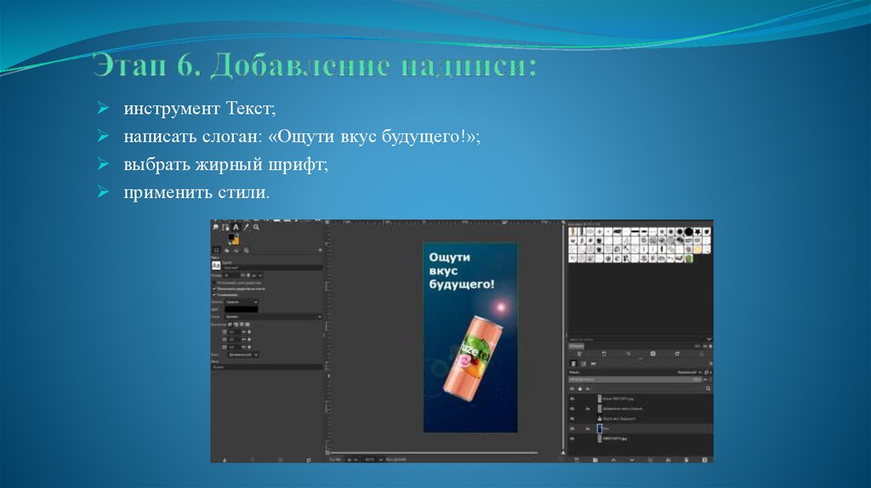Open the canvas status bar unit dropdown
Screen dimensions: 871x488
pyautogui.click(x=351, y=460)
